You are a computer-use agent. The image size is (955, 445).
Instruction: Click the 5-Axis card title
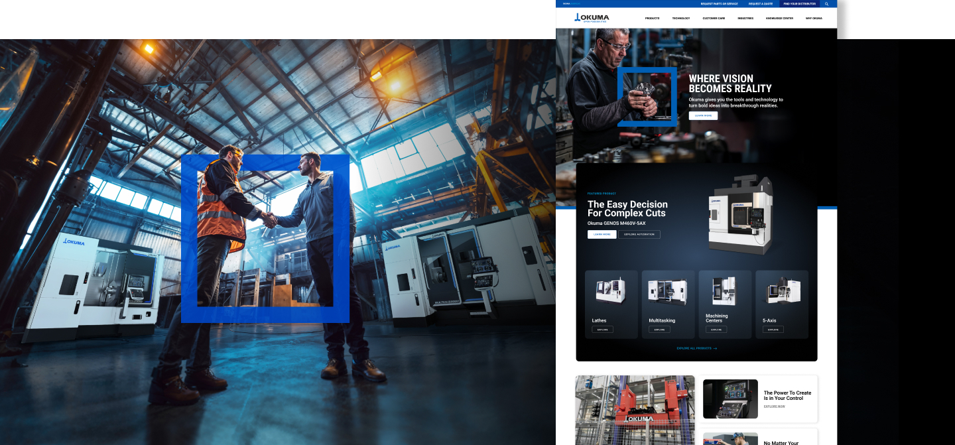click(x=769, y=320)
